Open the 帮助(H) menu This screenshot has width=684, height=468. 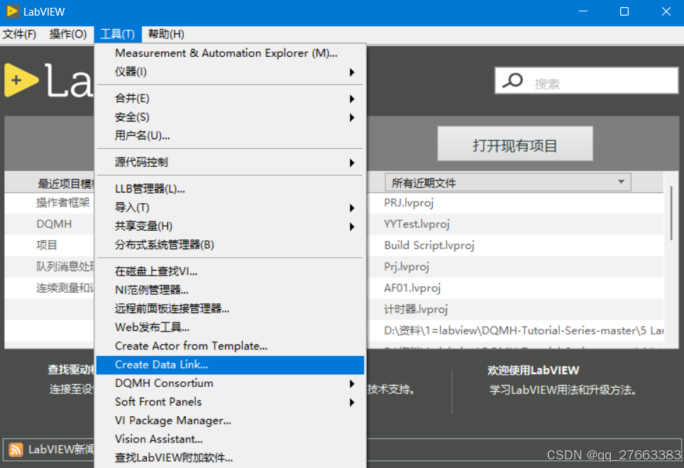[x=166, y=34]
